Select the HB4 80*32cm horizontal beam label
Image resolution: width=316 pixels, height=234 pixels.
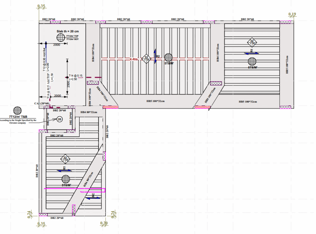click(x=89, y=112)
